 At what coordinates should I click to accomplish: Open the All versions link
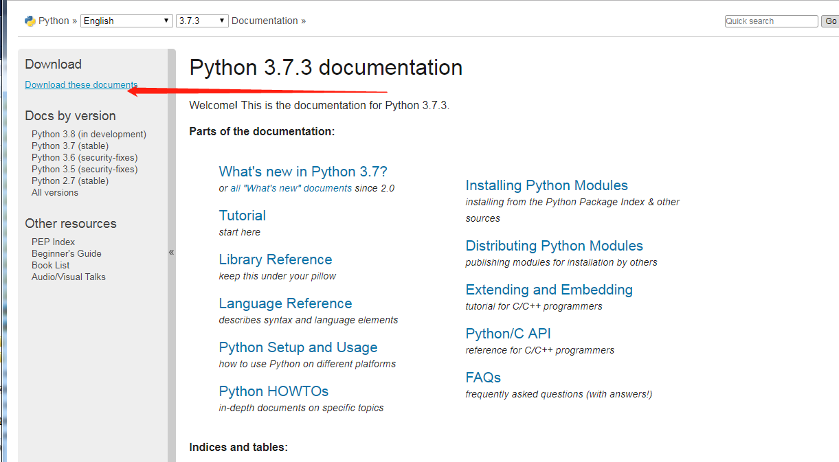55,193
